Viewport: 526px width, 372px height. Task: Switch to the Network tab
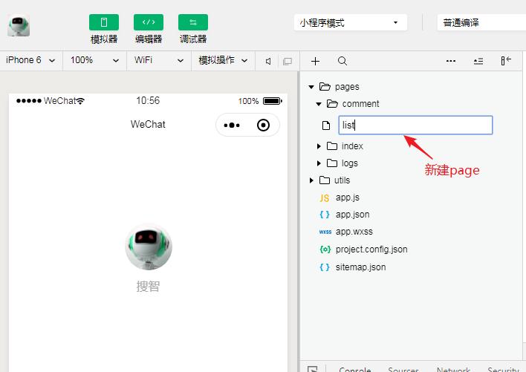coord(453,369)
